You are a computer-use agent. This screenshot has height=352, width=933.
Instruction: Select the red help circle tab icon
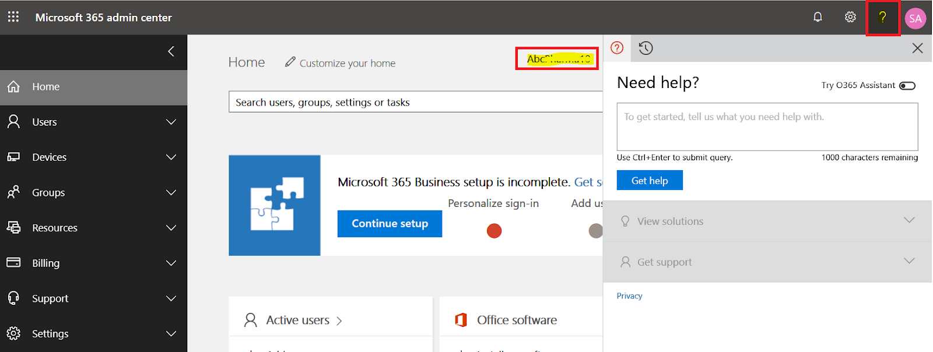617,48
